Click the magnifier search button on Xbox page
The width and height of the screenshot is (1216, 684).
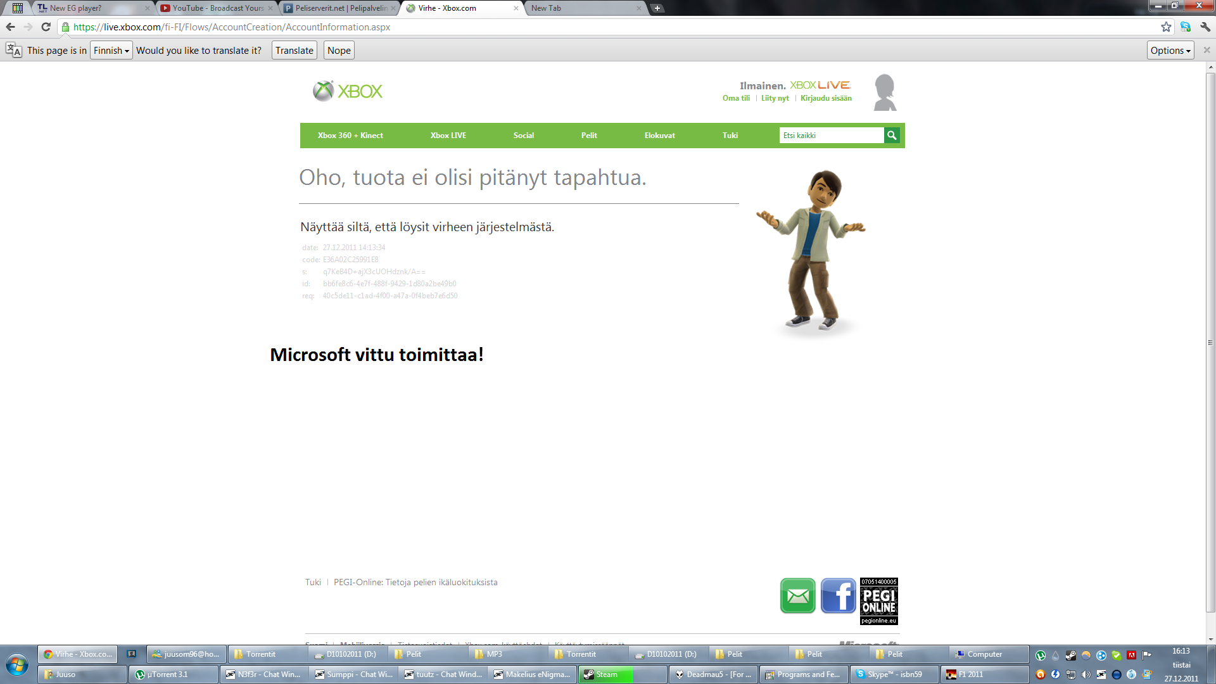click(892, 135)
